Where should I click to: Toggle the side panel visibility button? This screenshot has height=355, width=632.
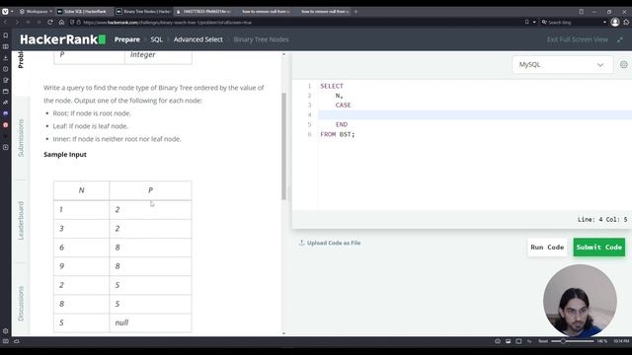[6, 341]
